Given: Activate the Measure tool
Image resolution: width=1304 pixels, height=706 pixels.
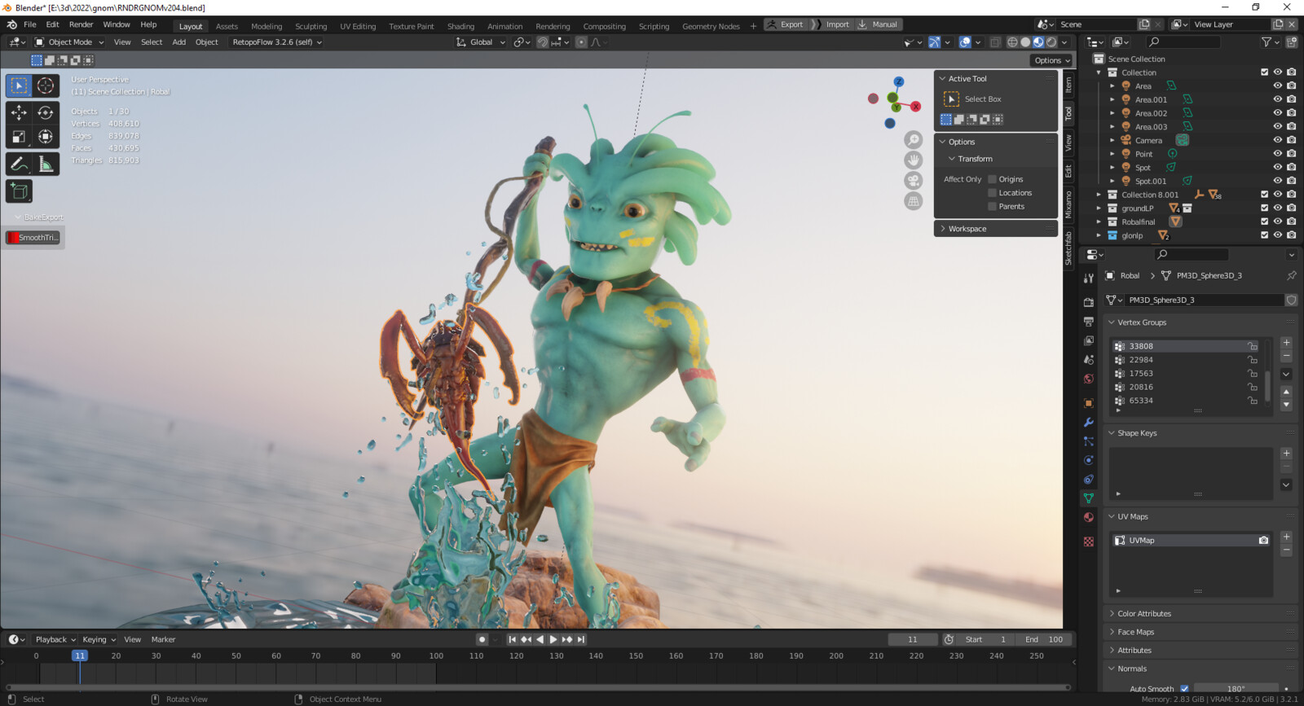Looking at the screenshot, I should click(x=46, y=164).
